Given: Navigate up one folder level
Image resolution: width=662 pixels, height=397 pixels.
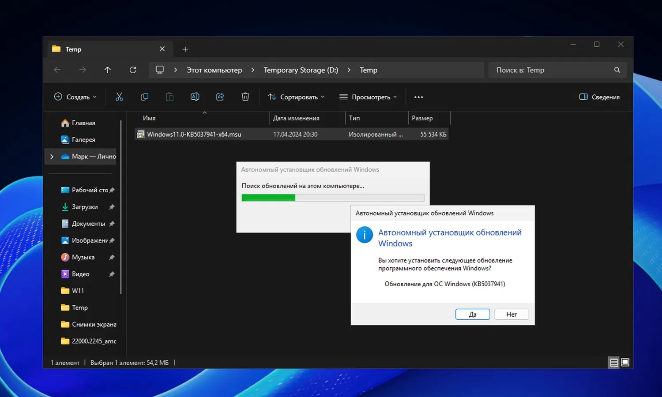Looking at the screenshot, I should (108, 70).
